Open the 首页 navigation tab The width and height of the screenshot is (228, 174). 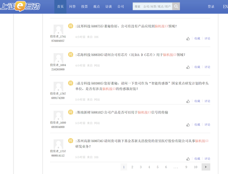click(x=61, y=7)
